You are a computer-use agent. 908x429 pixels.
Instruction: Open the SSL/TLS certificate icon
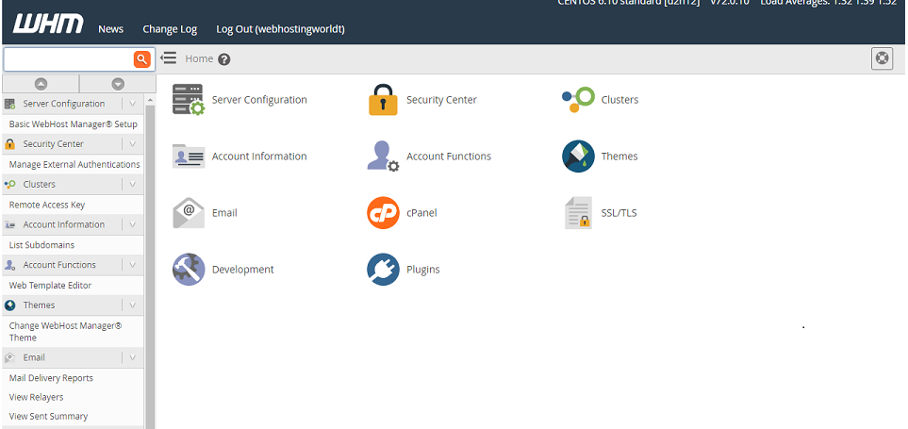tap(577, 213)
